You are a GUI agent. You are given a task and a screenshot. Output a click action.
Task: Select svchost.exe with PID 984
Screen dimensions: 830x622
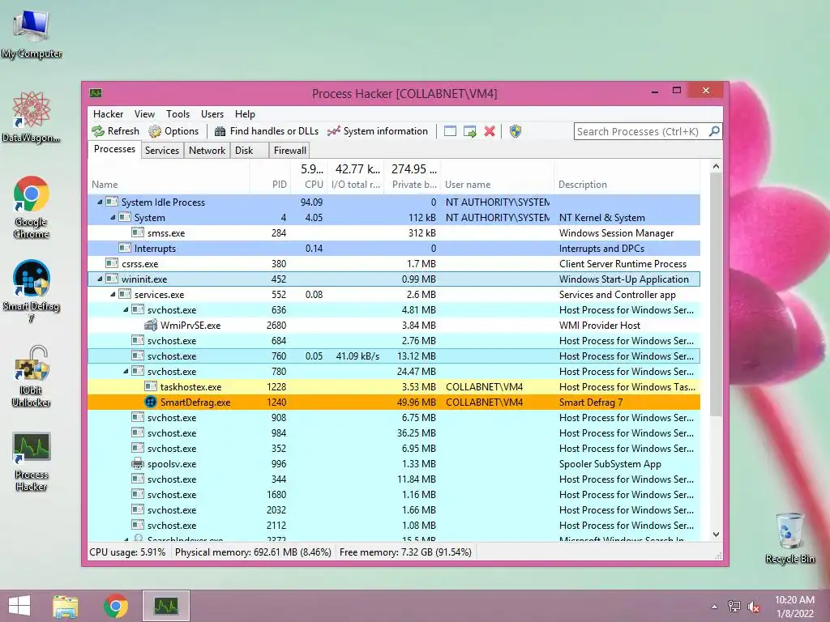click(394, 432)
